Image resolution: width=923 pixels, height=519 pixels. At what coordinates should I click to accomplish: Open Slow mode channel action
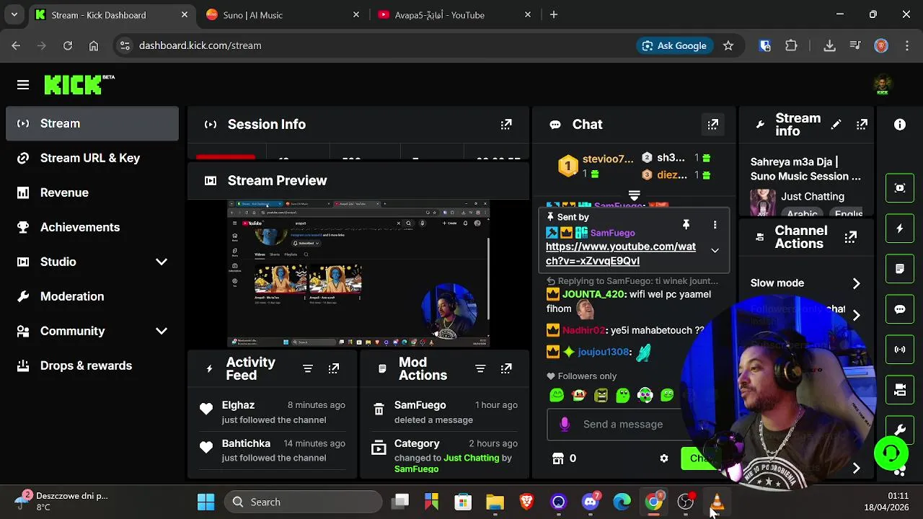[x=806, y=283]
